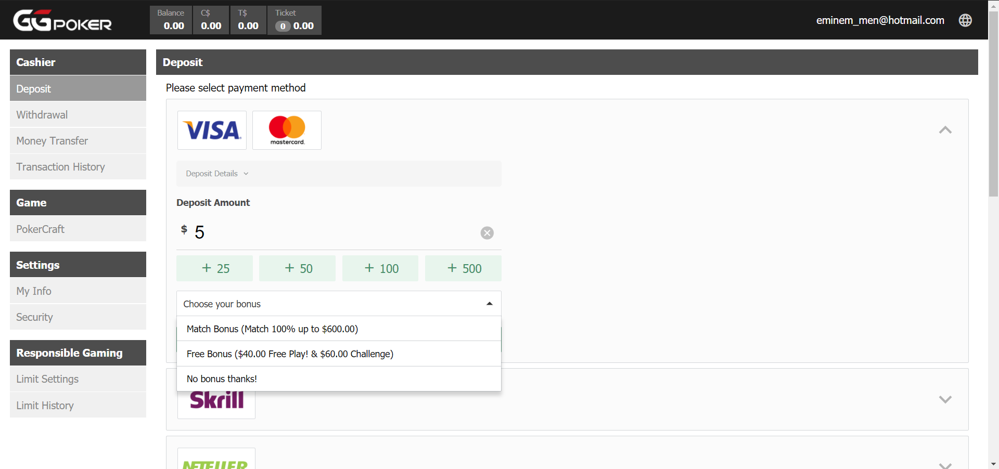Clear the deposit amount with X icon

pos(487,233)
